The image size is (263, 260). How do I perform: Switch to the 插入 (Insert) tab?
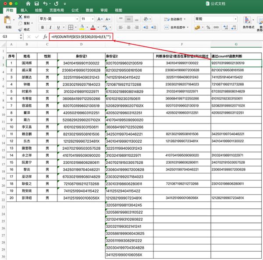24,10
